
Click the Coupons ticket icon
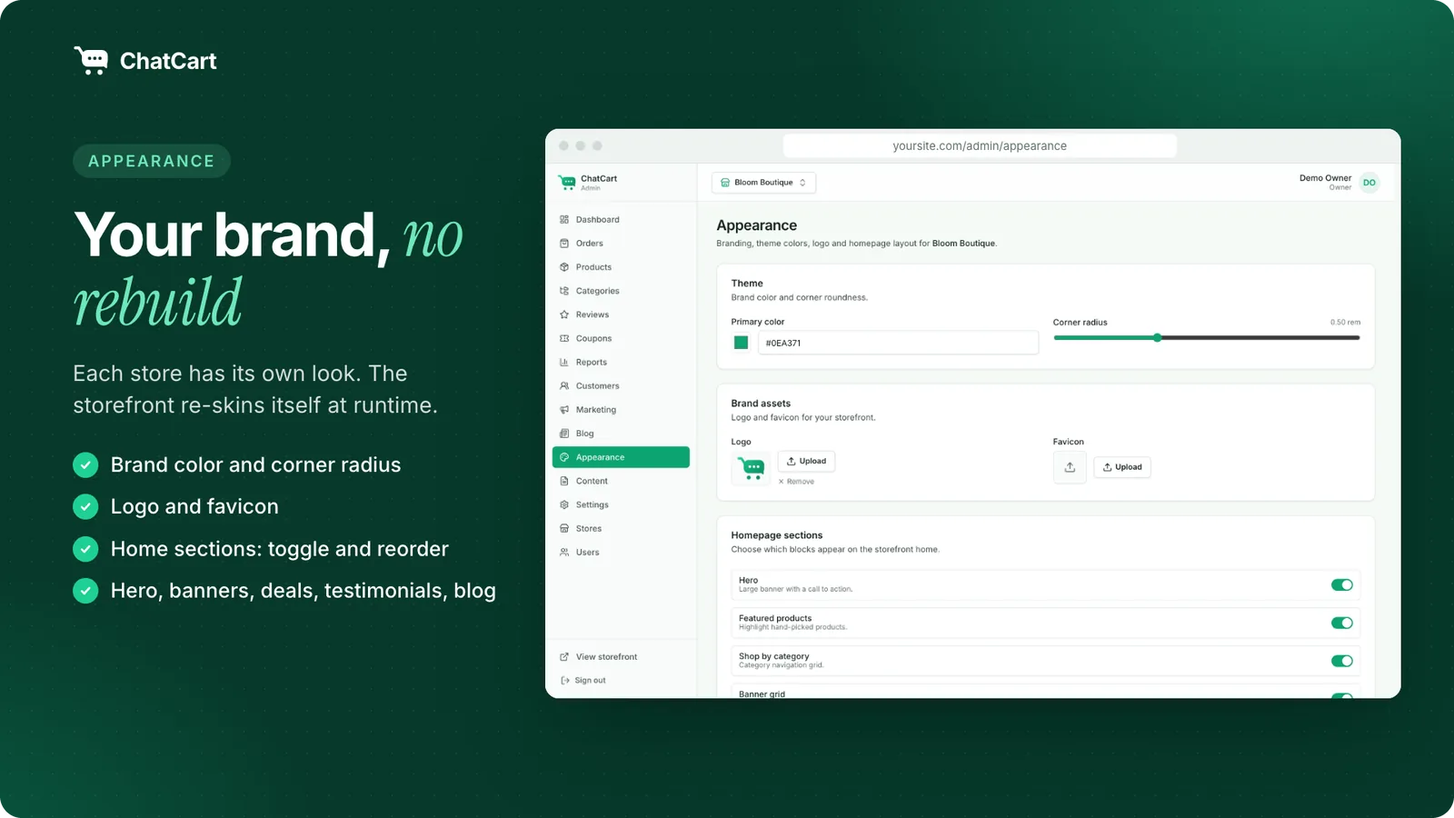tap(564, 338)
